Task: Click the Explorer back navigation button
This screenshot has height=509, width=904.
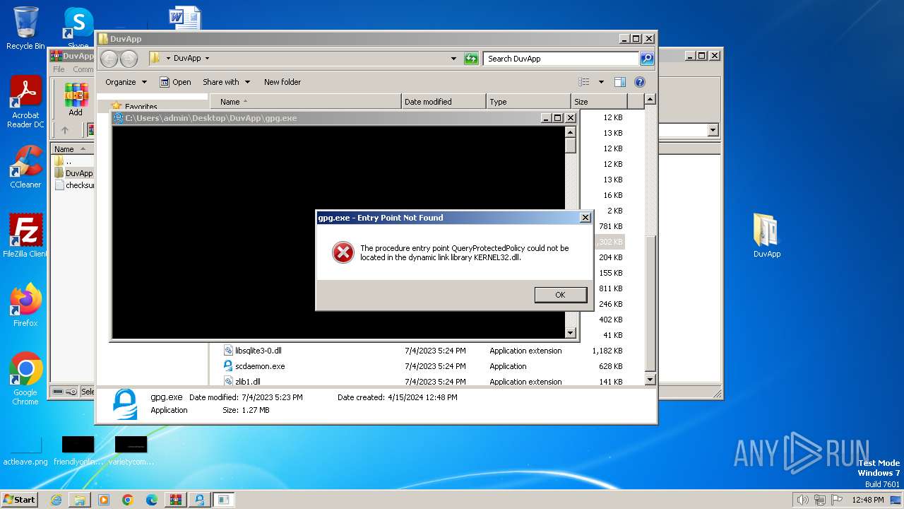Action: (x=109, y=59)
